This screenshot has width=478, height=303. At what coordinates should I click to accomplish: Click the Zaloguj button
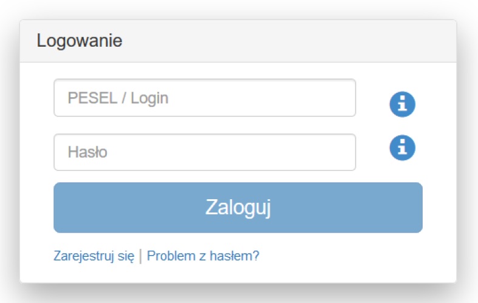238,208
